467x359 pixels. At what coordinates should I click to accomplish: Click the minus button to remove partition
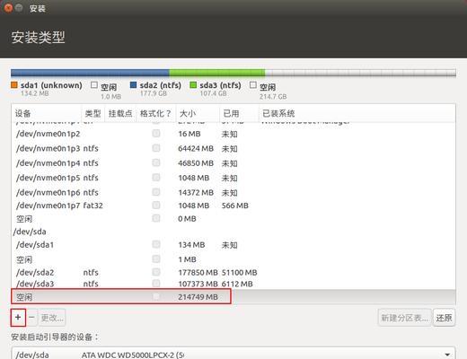pyautogui.click(x=32, y=318)
